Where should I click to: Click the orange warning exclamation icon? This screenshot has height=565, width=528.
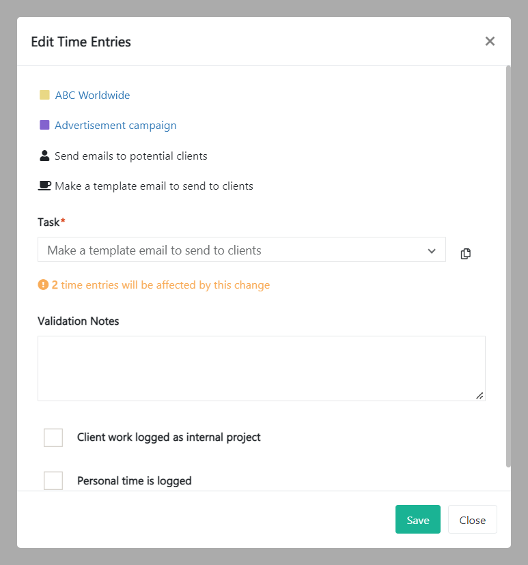(x=43, y=285)
